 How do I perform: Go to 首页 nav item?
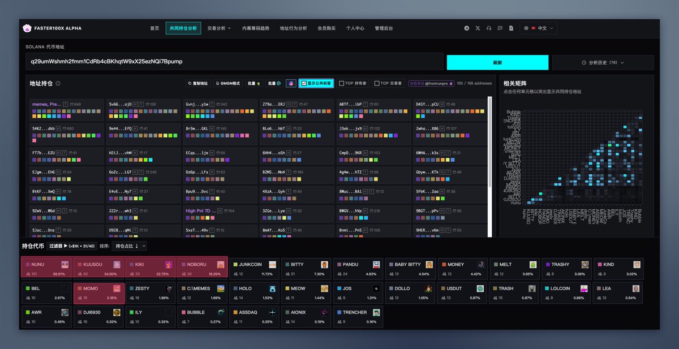click(154, 28)
